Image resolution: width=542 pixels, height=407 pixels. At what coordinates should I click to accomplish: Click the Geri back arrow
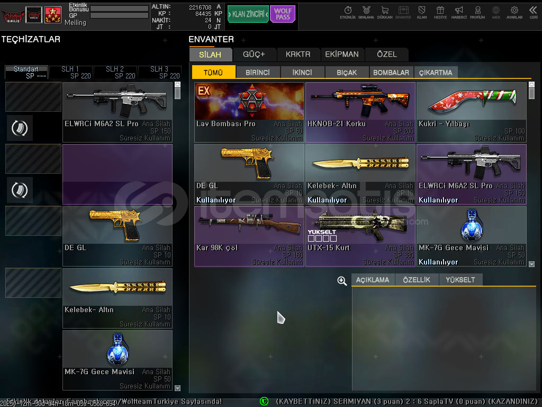click(534, 13)
